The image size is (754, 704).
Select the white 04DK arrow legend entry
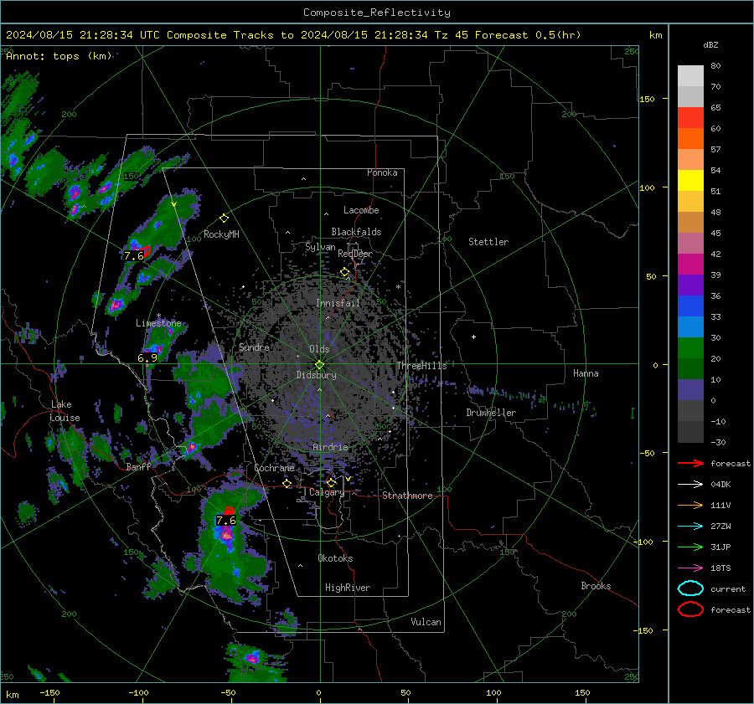click(x=690, y=485)
